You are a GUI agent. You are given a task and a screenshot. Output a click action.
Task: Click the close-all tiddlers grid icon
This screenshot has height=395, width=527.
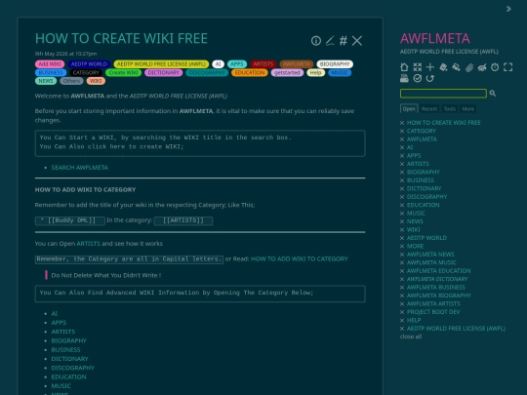[x=418, y=67]
